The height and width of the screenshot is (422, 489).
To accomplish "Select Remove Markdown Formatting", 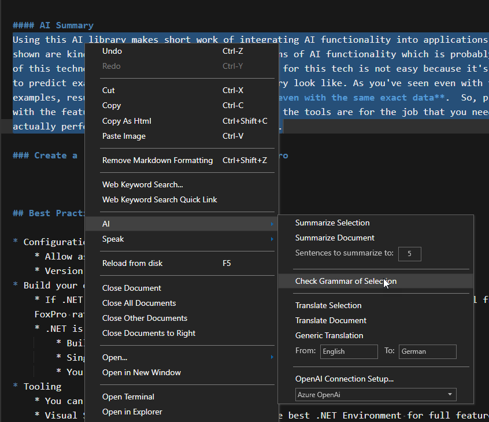I will [157, 160].
